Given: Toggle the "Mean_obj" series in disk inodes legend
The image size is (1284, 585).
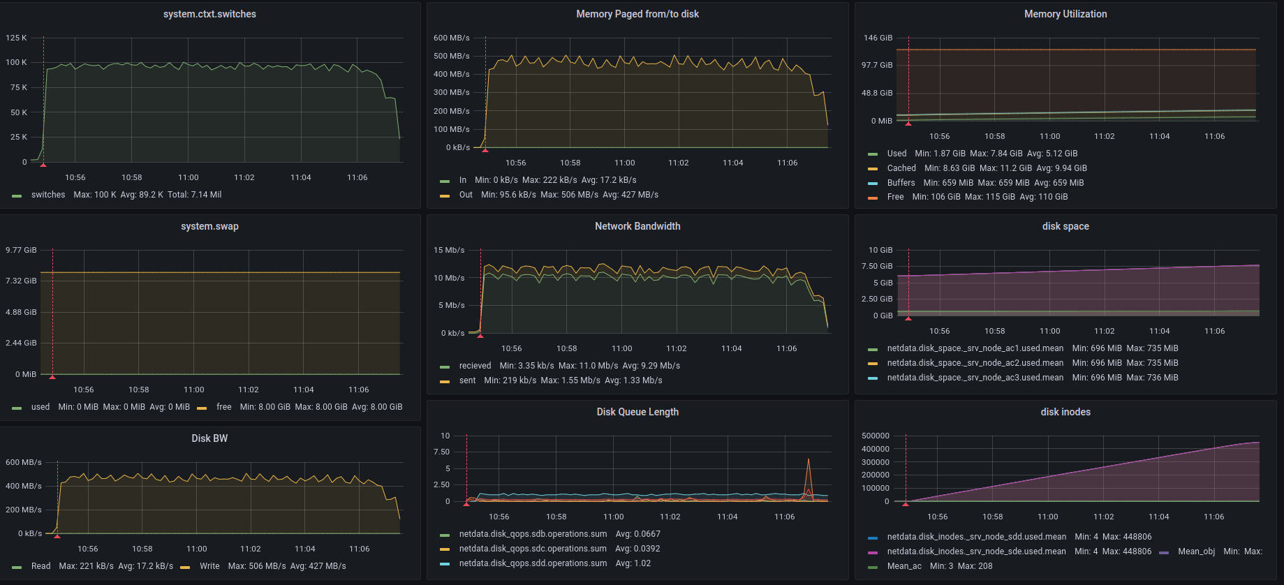Looking at the screenshot, I should (x=1195, y=551).
